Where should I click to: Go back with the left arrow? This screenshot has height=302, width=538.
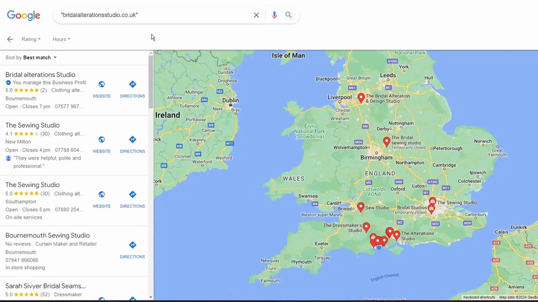(x=10, y=39)
